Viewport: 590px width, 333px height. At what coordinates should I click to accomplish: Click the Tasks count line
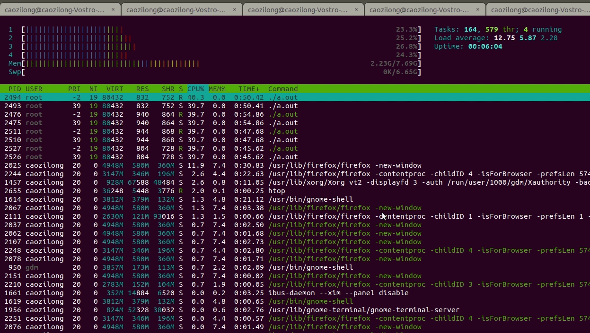point(498,29)
